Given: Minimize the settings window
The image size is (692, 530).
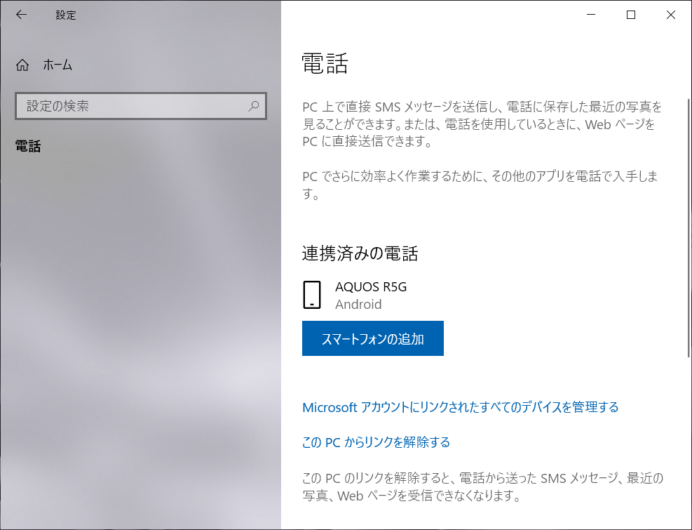Looking at the screenshot, I should click(x=591, y=15).
